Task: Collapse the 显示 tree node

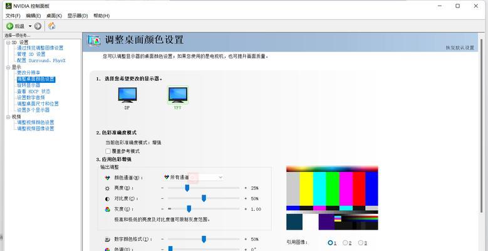Action: pyautogui.click(x=8, y=67)
